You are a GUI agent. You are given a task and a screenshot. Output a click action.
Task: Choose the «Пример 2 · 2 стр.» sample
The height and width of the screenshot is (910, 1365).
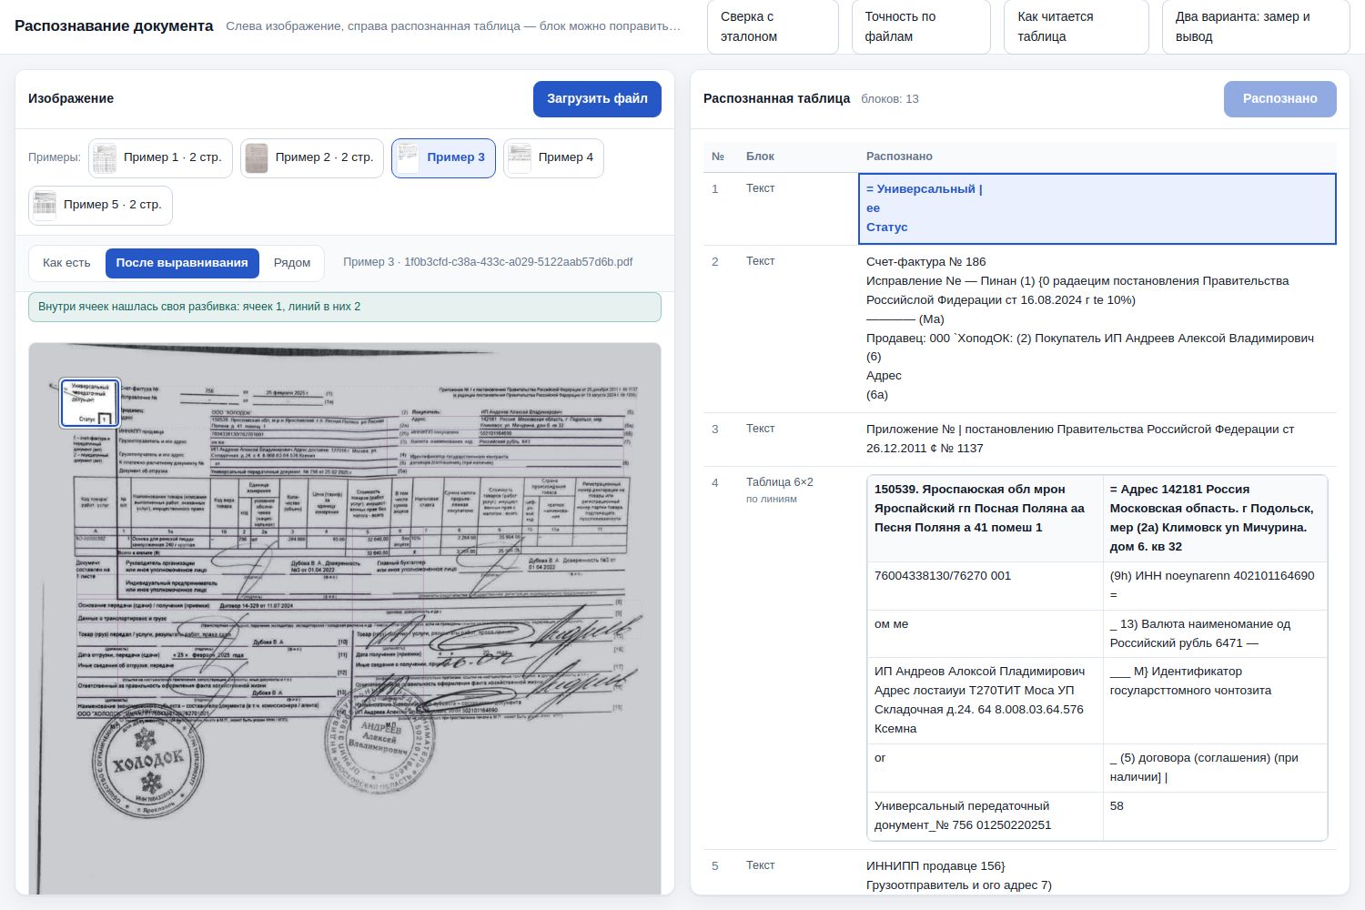(x=311, y=157)
